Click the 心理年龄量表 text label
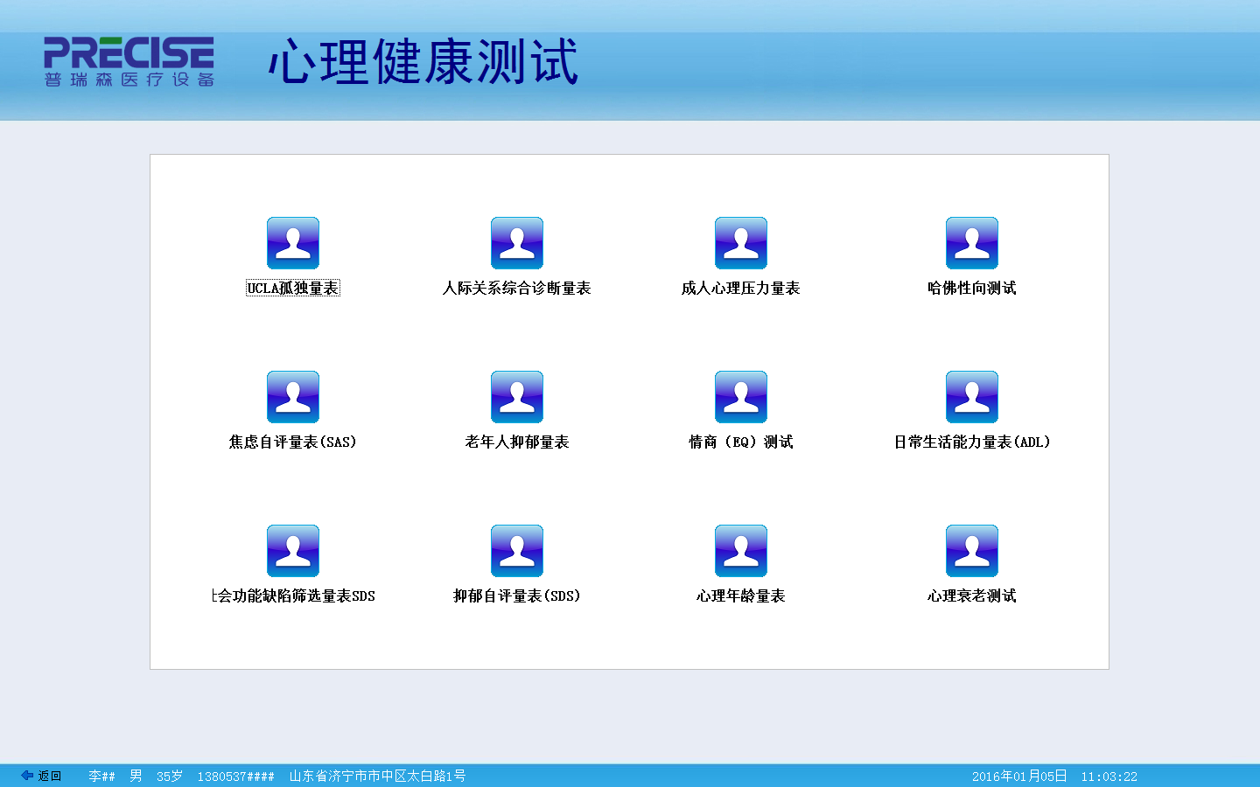The width and height of the screenshot is (1260, 787). (740, 596)
